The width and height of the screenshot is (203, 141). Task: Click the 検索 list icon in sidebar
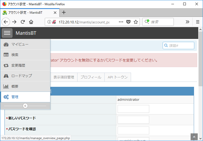(6, 55)
